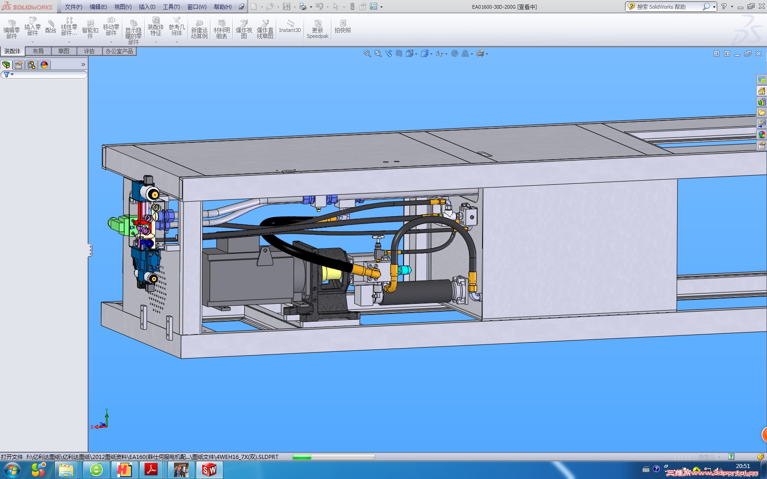Open the 插入(I) menu
767x479 pixels.
coord(147,7)
